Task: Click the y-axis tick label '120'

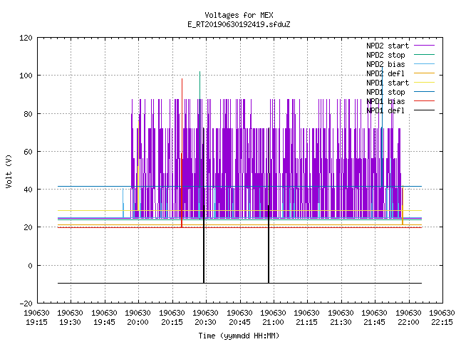Action: point(26,38)
